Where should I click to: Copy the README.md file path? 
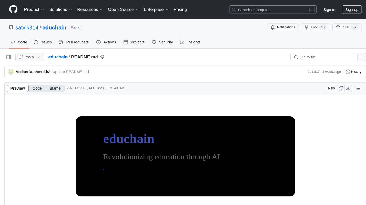(102, 57)
